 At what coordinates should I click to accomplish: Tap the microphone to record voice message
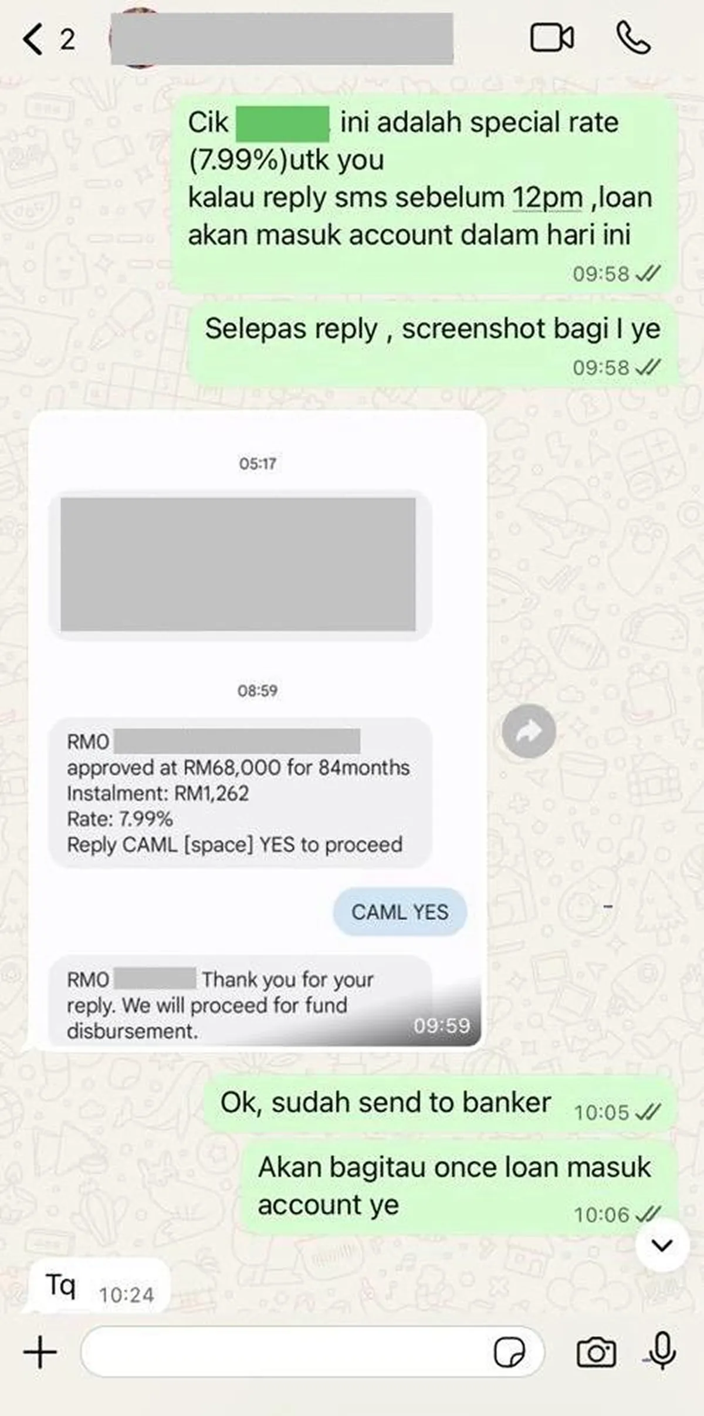tap(662, 1351)
